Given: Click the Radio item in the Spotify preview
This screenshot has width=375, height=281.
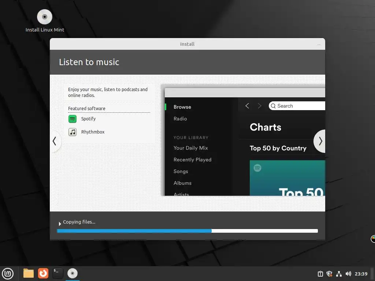Looking at the screenshot, I should [x=180, y=119].
